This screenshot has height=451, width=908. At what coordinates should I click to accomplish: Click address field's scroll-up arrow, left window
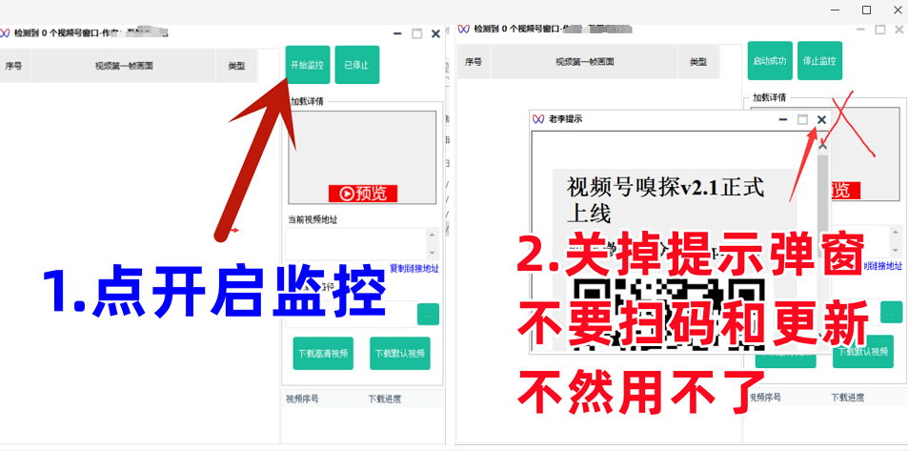(x=433, y=235)
